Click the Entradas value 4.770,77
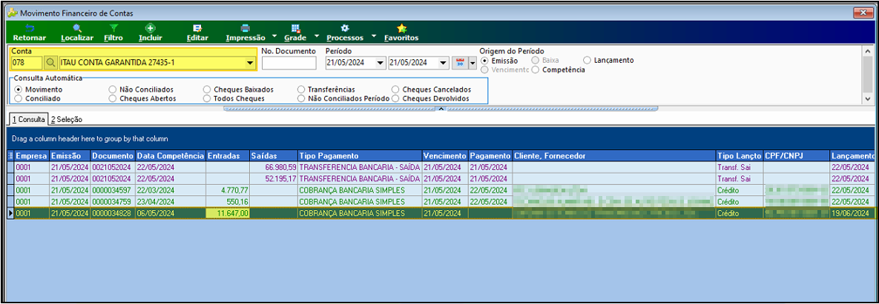The width and height of the screenshot is (879, 304). (228, 190)
